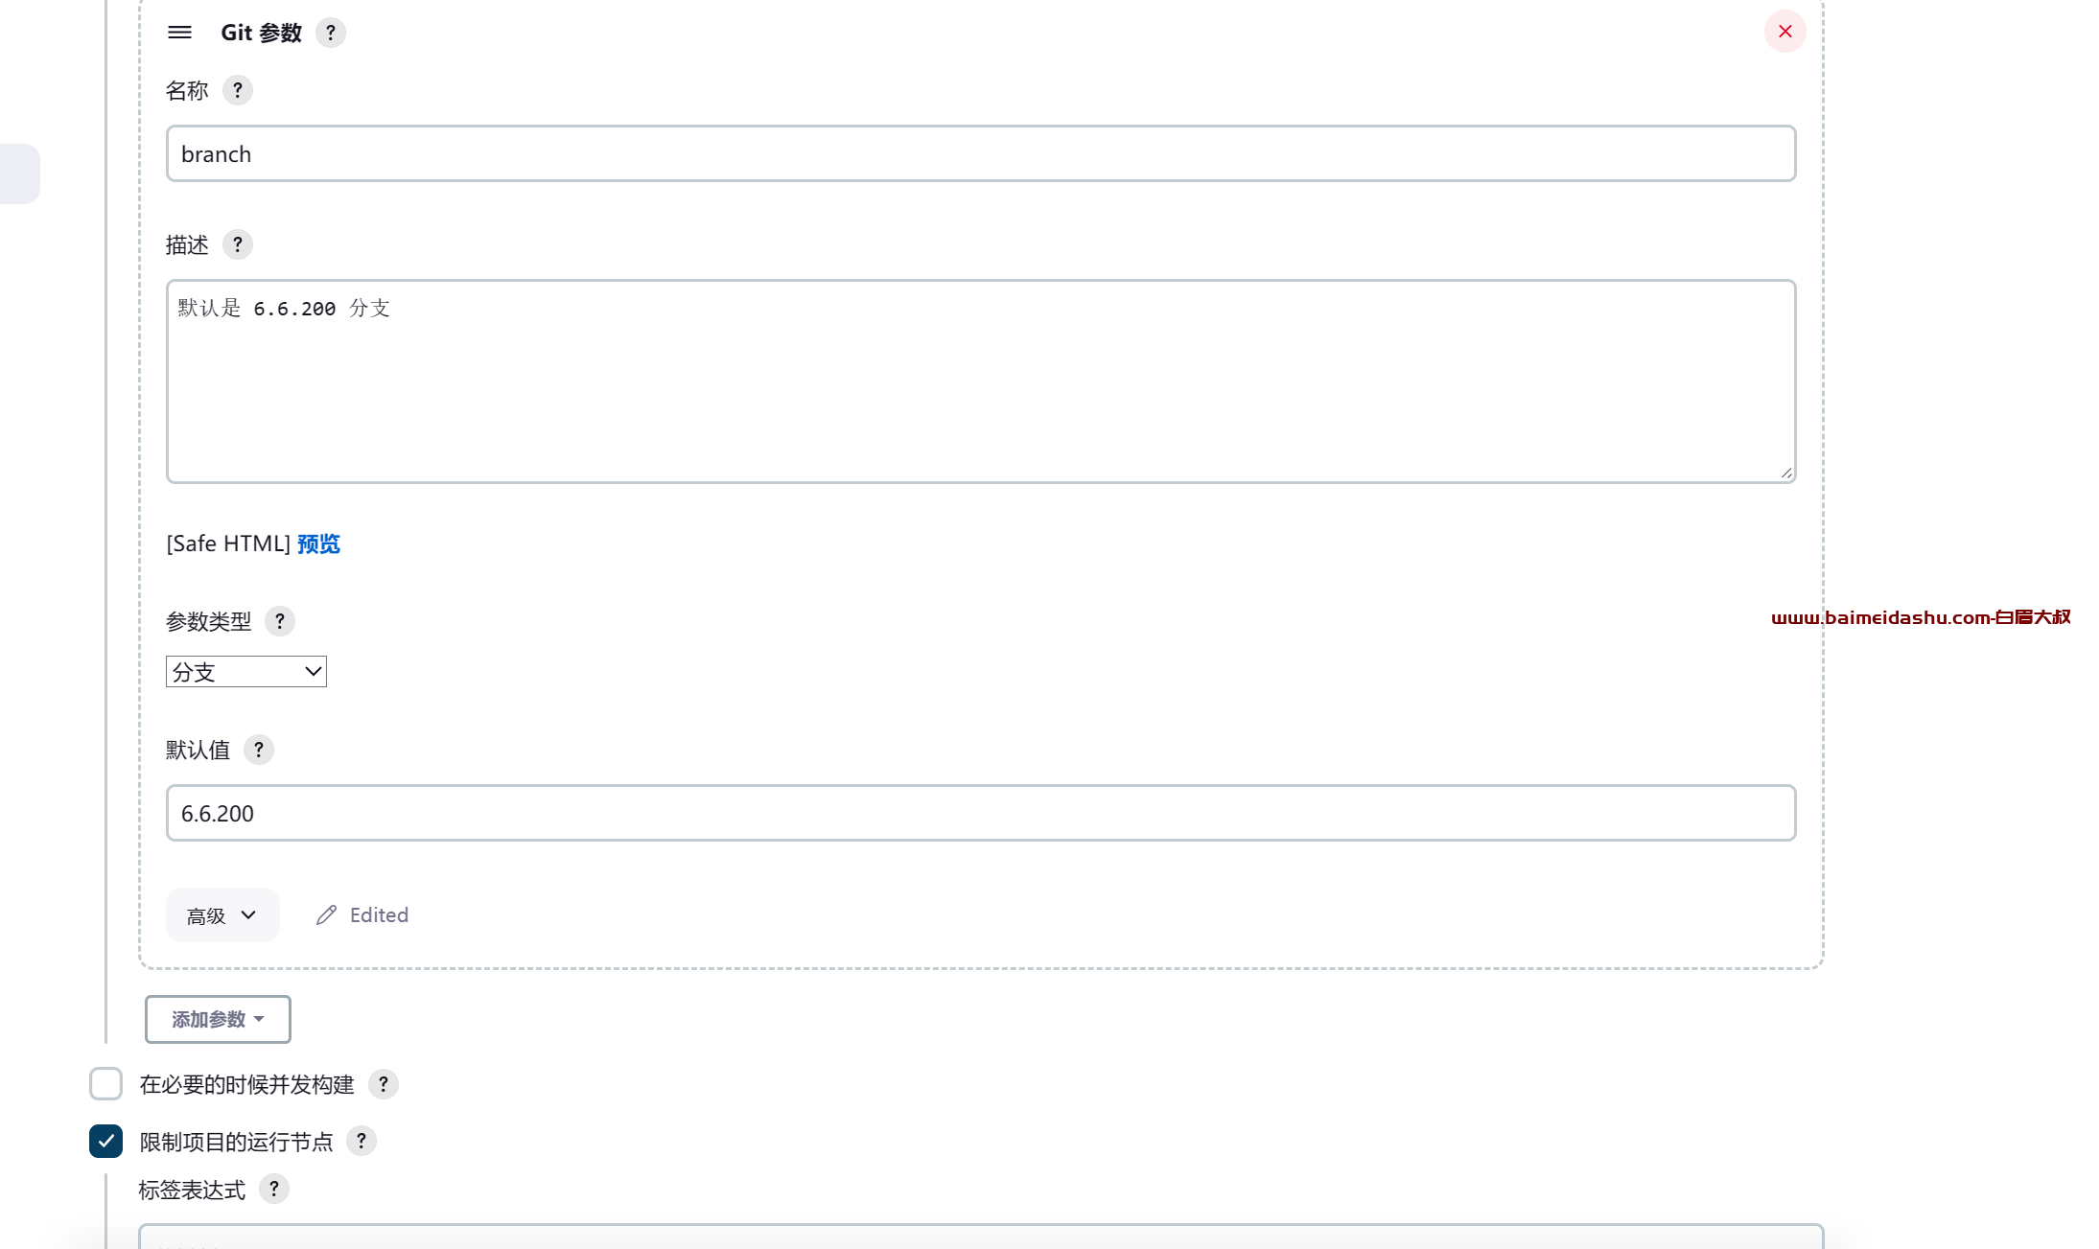The height and width of the screenshot is (1249, 2099).
Task: Open the 分支 parameter type dropdown
Action: click(246, 671)
